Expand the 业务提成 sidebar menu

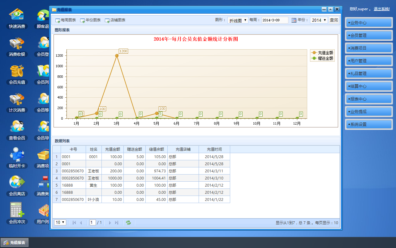pyautogui.click(x=369, y=112)
